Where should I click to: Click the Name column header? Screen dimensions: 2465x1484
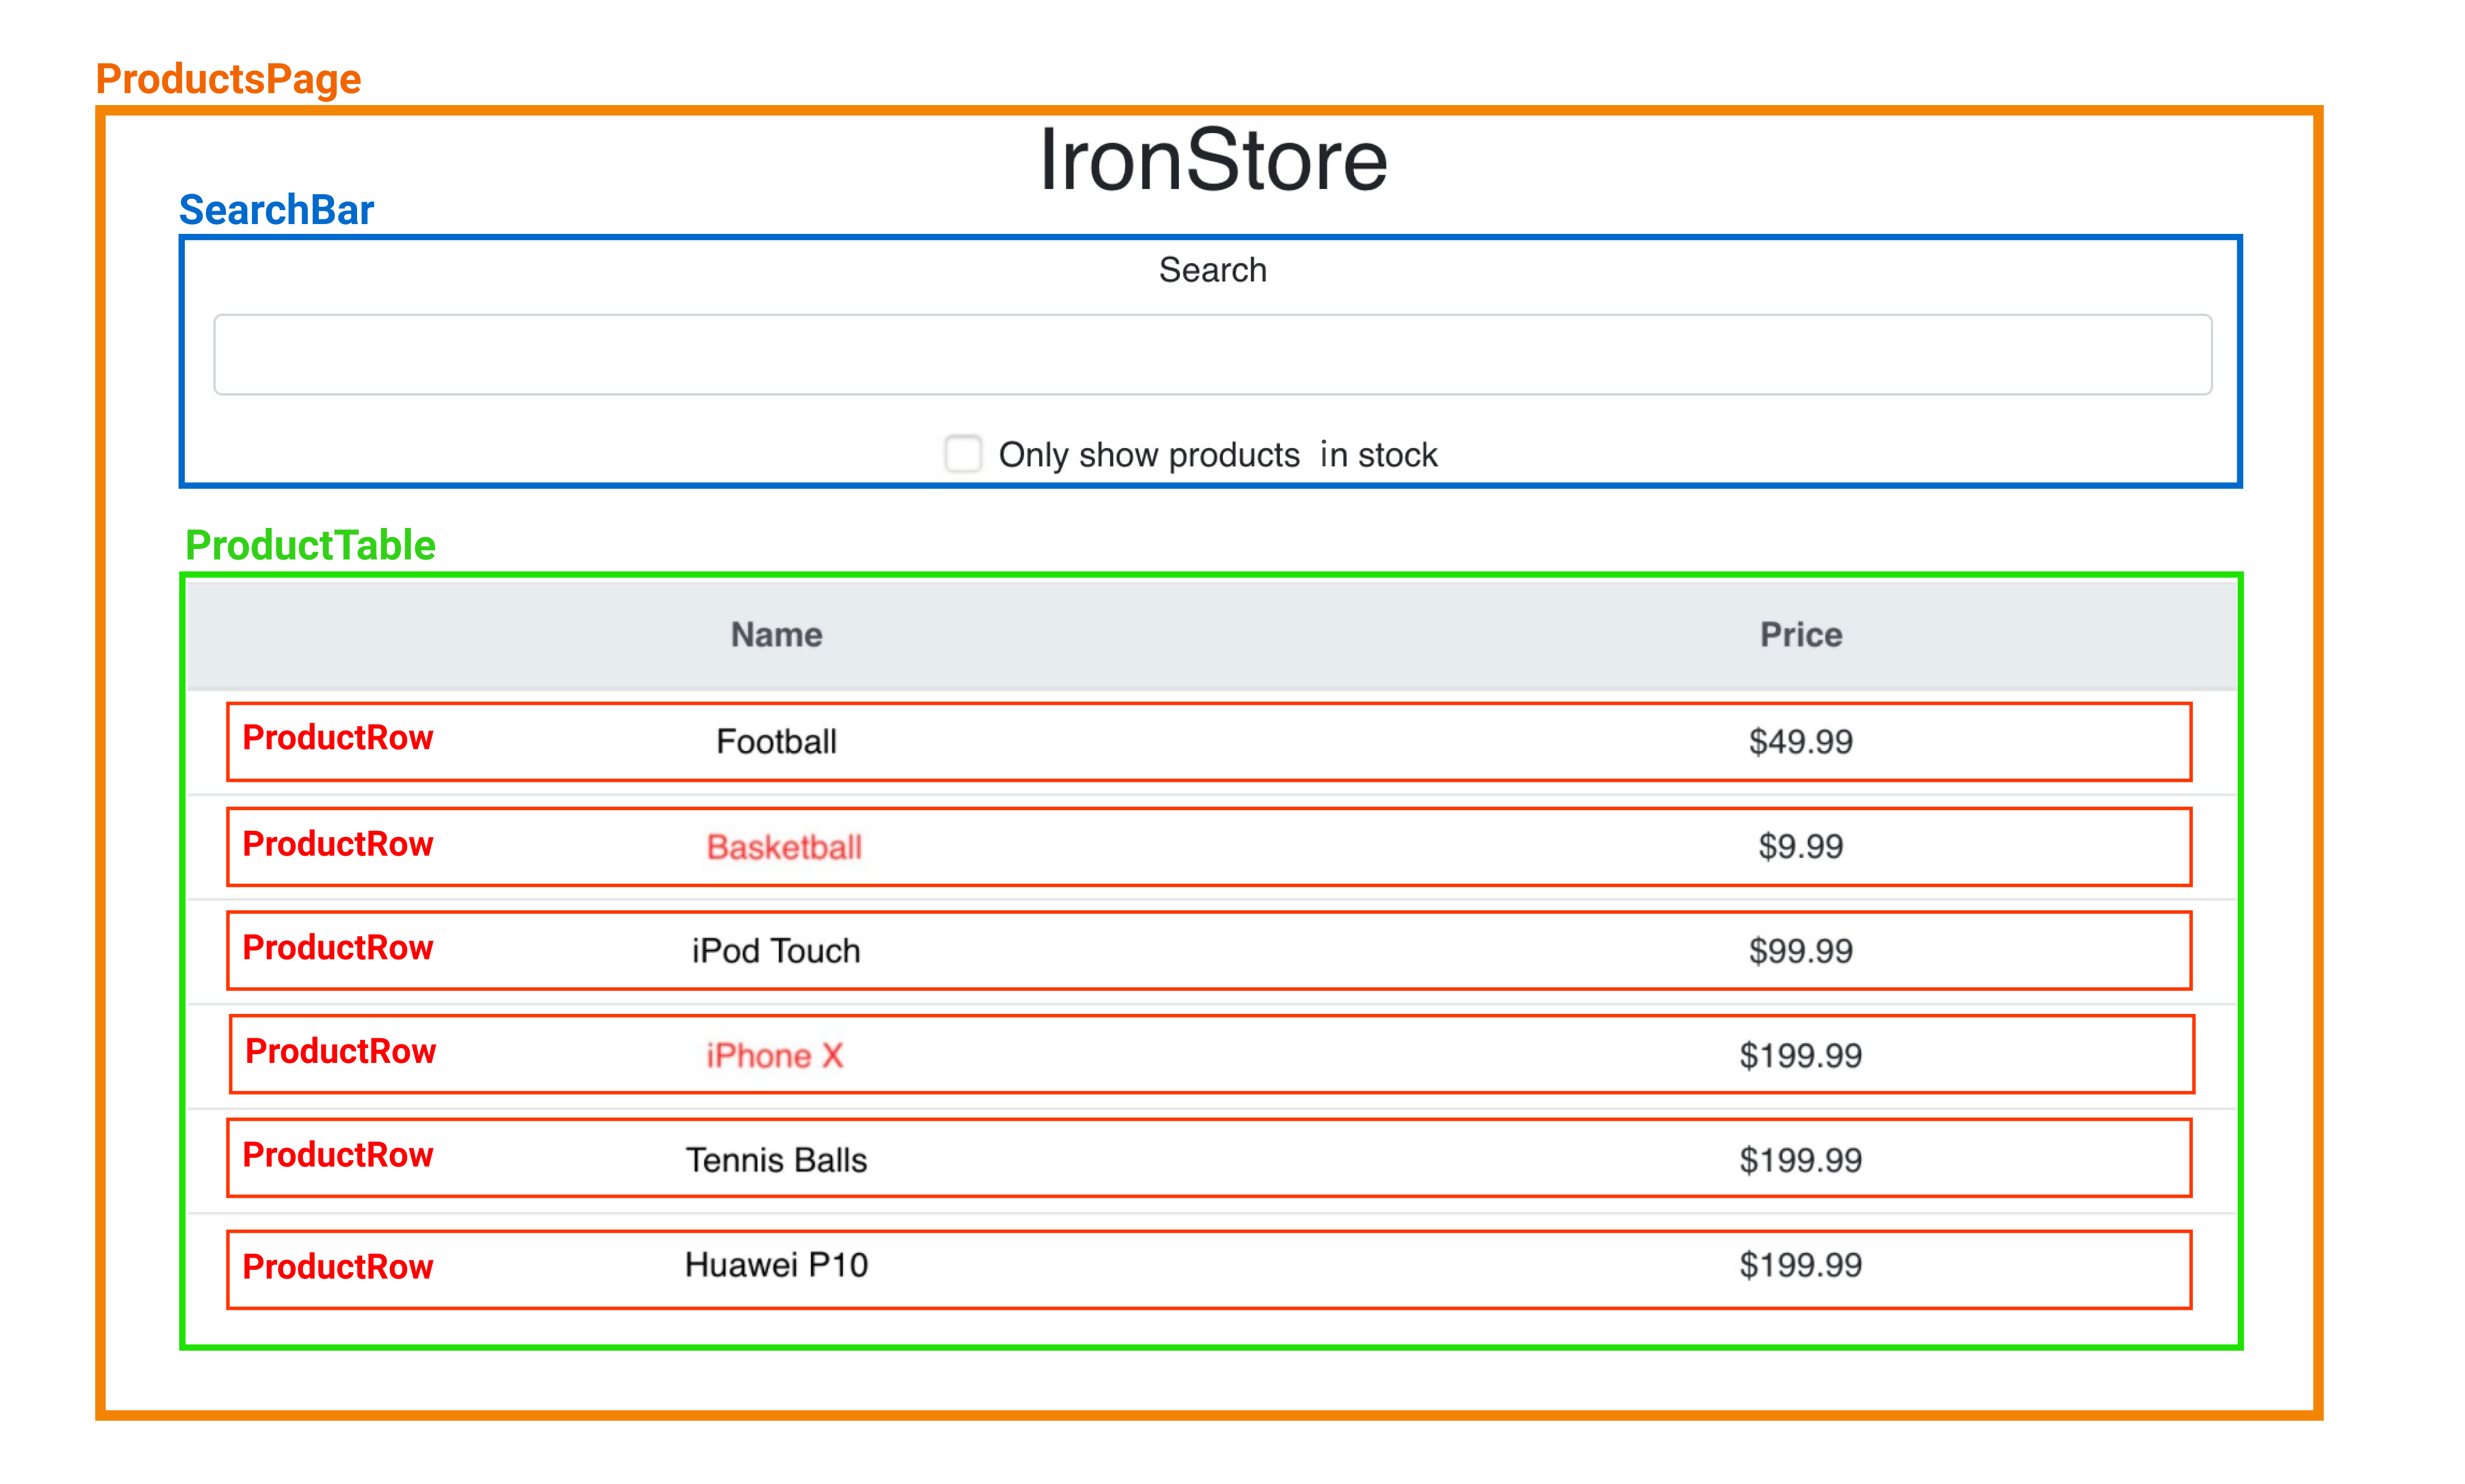[x=776, y=635]
